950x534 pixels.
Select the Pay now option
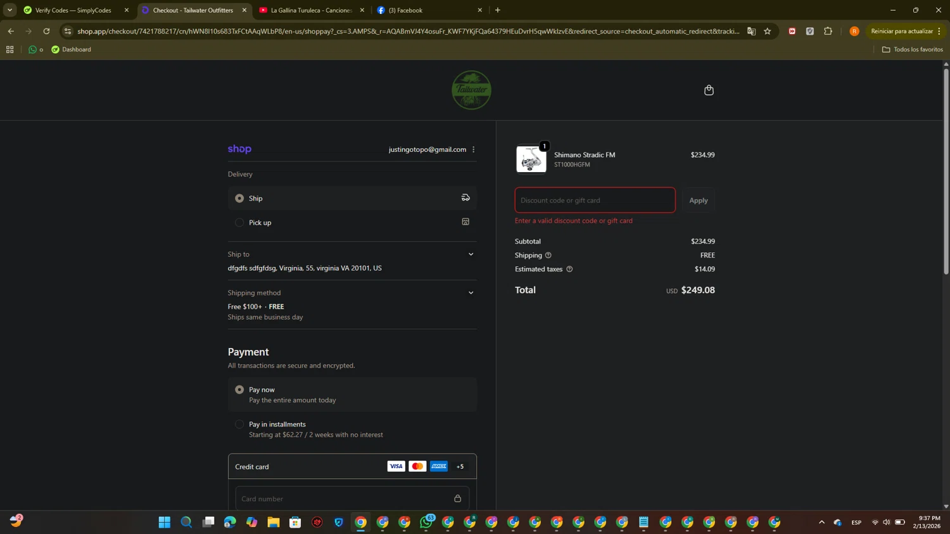[352, 394]
